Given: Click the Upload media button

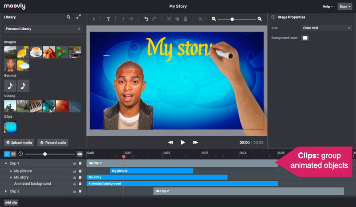Looking at the screenshot, I should pyautogui.click(x=19, y=143).
